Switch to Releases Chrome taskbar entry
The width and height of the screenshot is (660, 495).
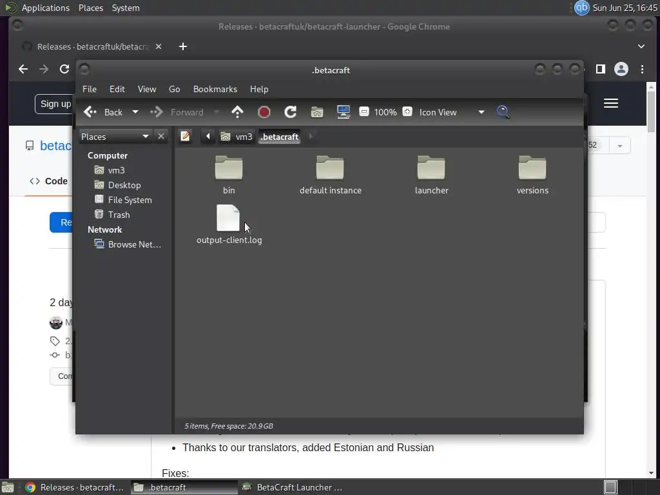(75, 487)
